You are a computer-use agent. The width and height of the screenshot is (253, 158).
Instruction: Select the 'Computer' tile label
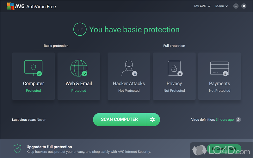[34, 83]
